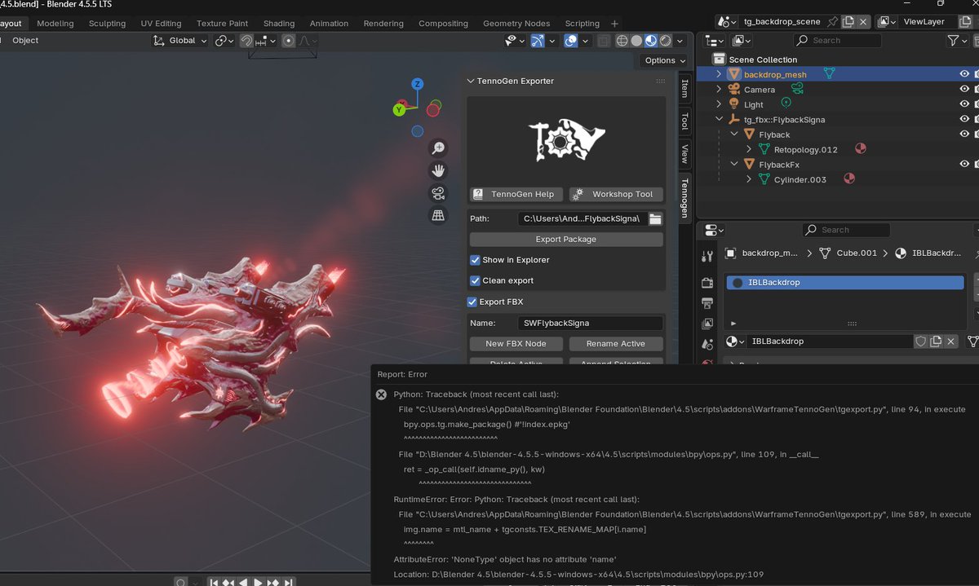Expand backdrop_mesh in outliner
979x586 pixels.
719,74
